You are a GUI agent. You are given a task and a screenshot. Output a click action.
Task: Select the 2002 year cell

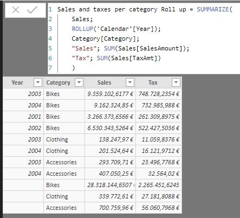pyautogui.click(x=23, y=128)
